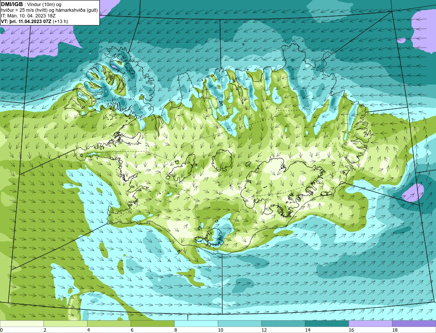
Task: Click the purple swatch above 18 m/s
Action: [414, 323]
